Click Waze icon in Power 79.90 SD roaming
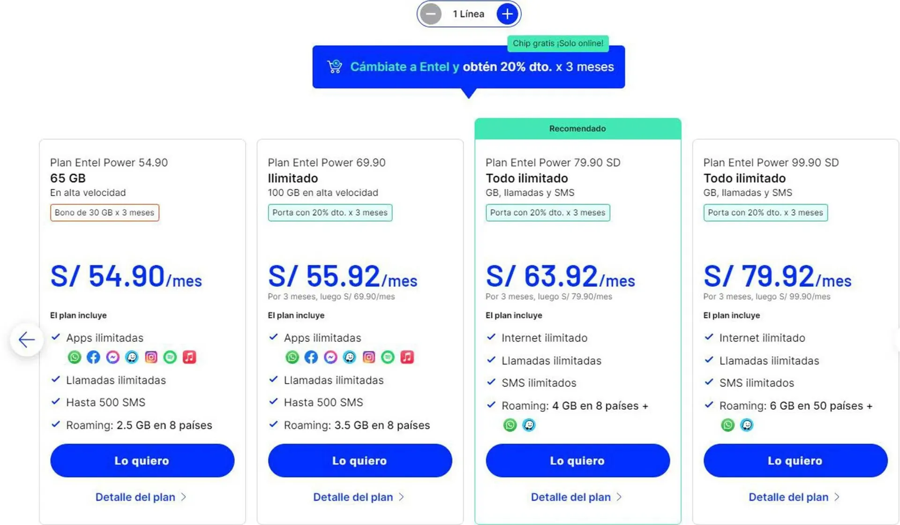Image resolution: width=900 pixels, height=525 pixels. pos(529,425)
